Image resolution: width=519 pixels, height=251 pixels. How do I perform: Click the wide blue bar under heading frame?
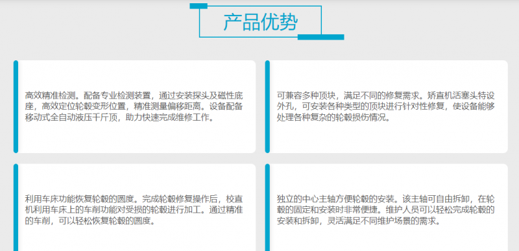pyautogui.click(x=320, y=37)
